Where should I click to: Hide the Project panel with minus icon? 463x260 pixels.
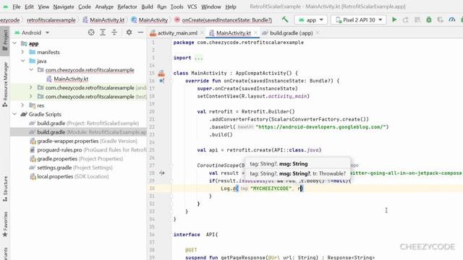(x=140, y=32)
